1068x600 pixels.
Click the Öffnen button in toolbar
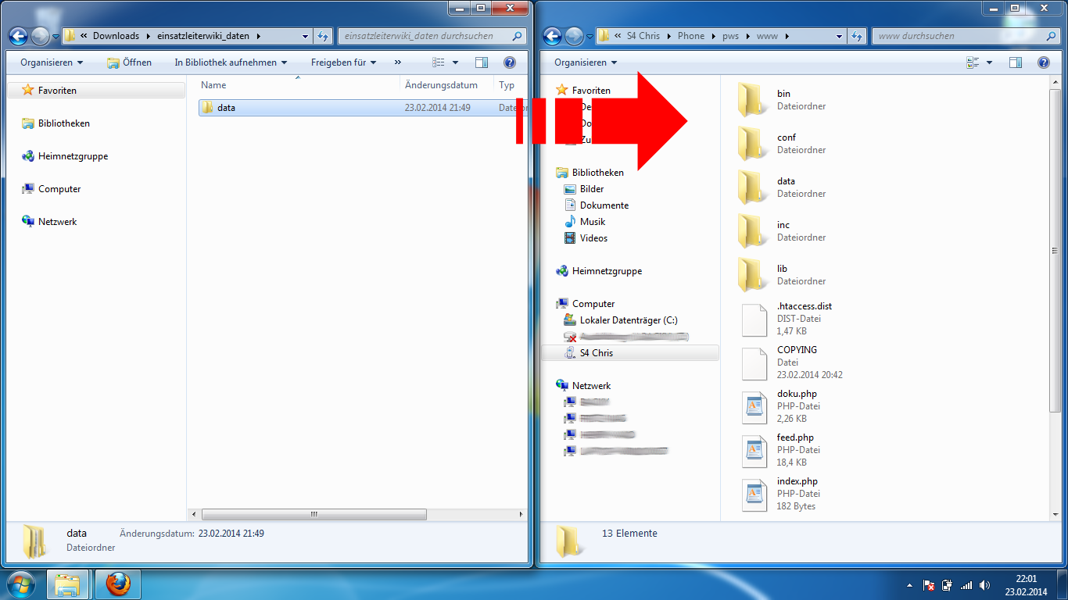tap(130, 62)
